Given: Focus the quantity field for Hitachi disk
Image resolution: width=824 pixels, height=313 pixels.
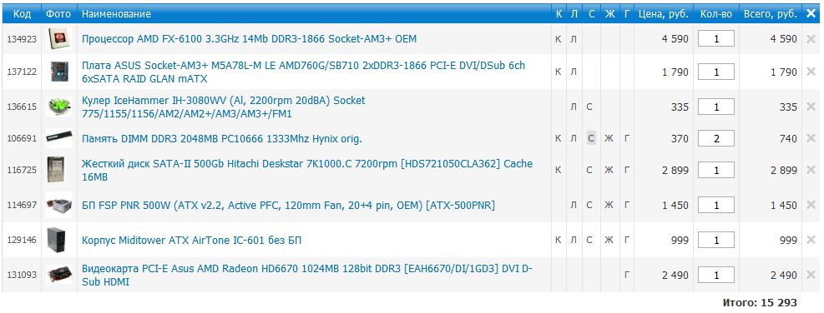Looking at the screenshot, I should (x=715, y=170).
